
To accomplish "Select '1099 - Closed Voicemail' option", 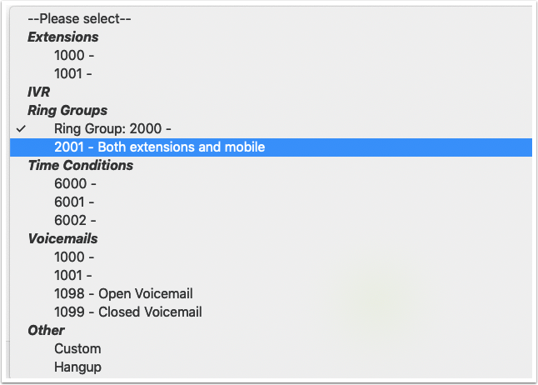I will click(127, 312).
